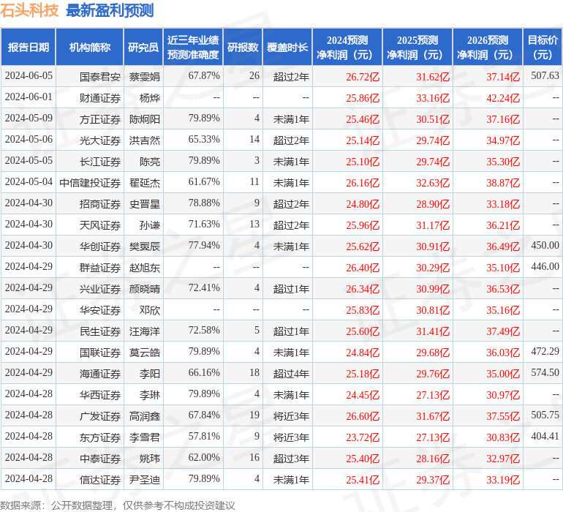Image resolution: width=563 pixels, height=512 pixels.
Task: Select the 研究员 column header
Action: pos(143,47)
